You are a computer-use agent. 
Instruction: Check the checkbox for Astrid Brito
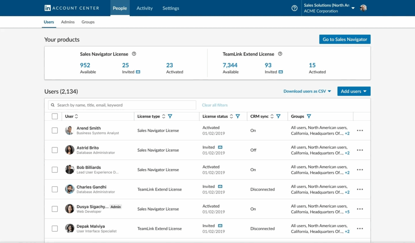(55, 150)
